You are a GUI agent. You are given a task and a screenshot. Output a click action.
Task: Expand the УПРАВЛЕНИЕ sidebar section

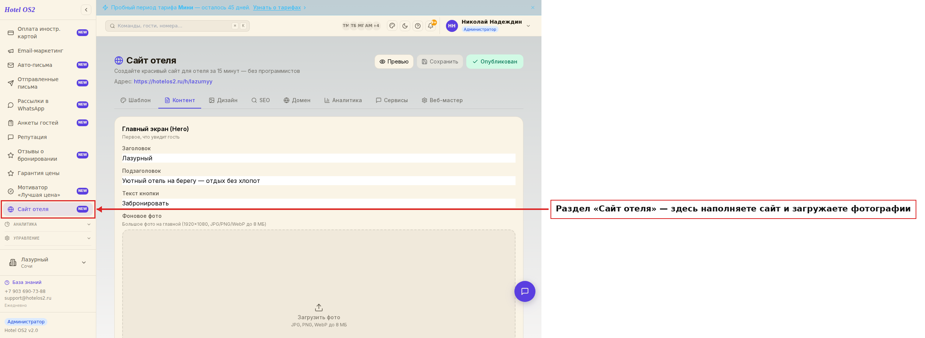[48, 238]
